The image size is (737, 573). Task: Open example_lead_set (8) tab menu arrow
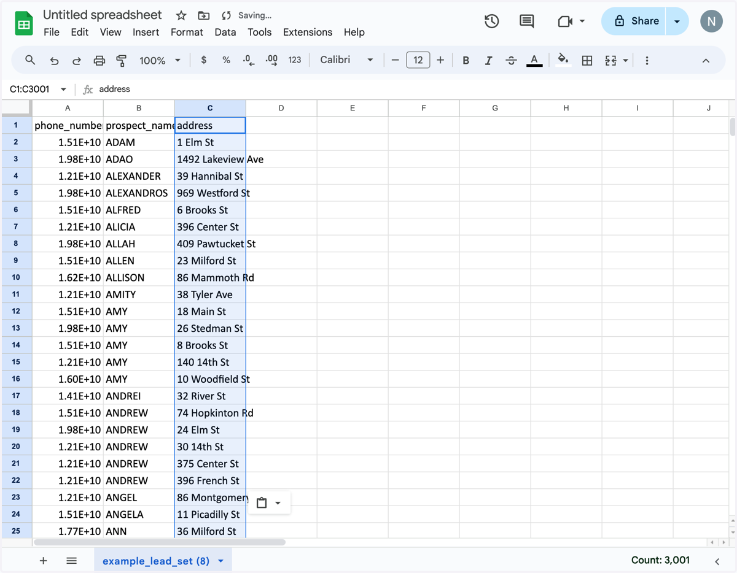click(x=220, y=561)
